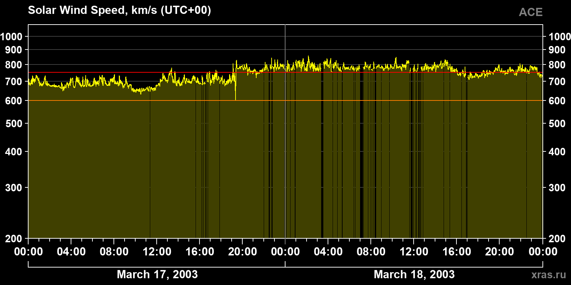571x285 pixels.
Task: Pick the 08:00 time label under March 18
Action: 371,252
